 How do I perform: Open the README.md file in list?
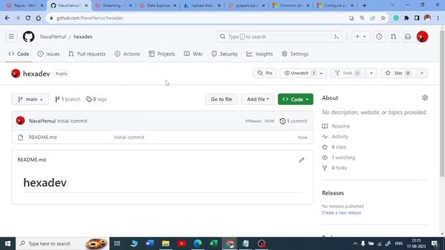pos(42,137)
